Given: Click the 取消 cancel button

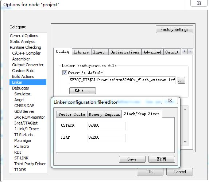Looking at the screenshot, I should (162, 159).
